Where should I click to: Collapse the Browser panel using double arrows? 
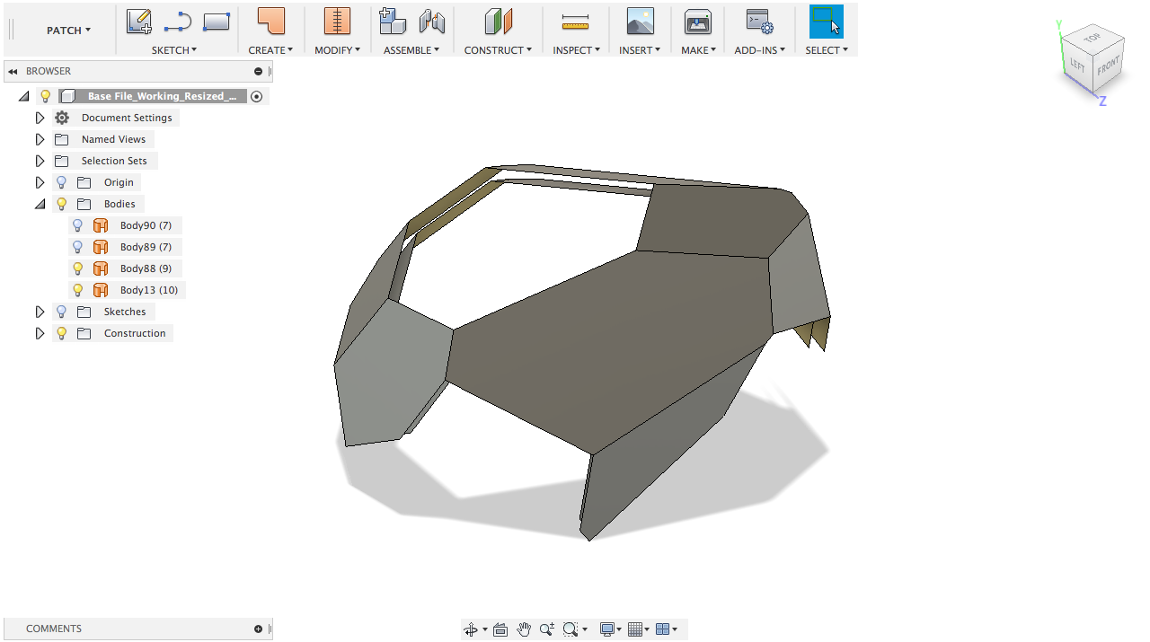[x=13, y=71]
